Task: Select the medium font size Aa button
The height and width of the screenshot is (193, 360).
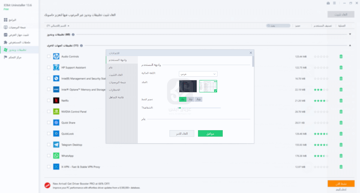Action: 190,99
